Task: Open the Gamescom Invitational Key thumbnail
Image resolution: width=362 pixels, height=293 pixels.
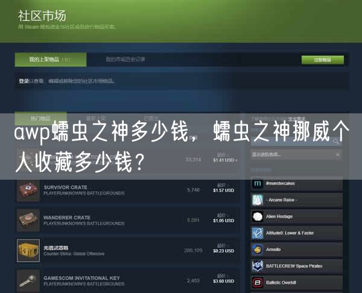Action: 28,281
